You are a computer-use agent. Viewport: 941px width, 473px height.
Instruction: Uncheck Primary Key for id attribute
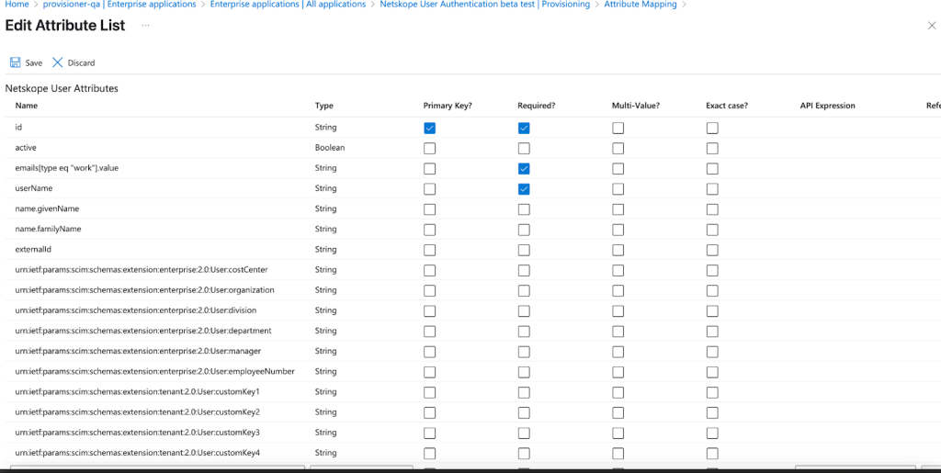429,128
